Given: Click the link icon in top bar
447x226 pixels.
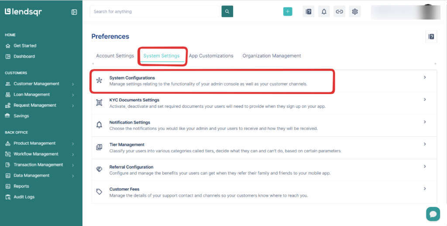Looking at the screenshot, I should coord(339,12).
